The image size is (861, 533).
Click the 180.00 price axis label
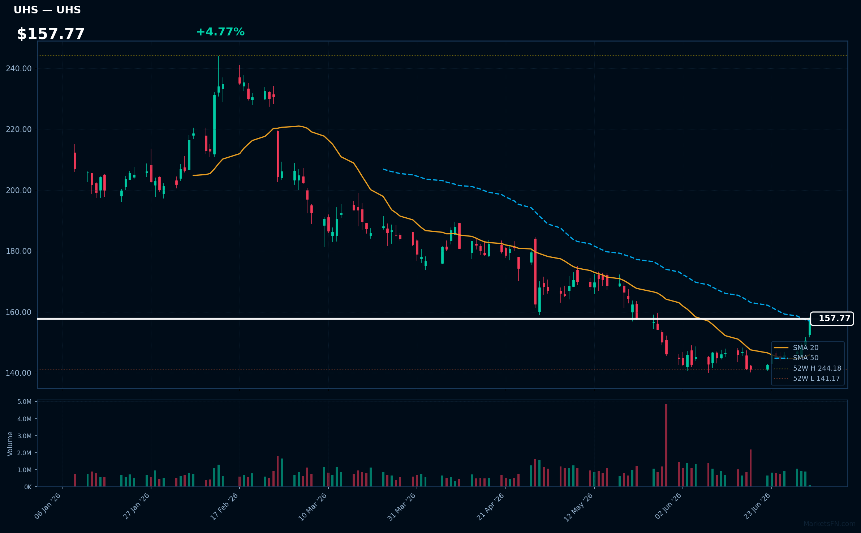[x=19, y=251]
